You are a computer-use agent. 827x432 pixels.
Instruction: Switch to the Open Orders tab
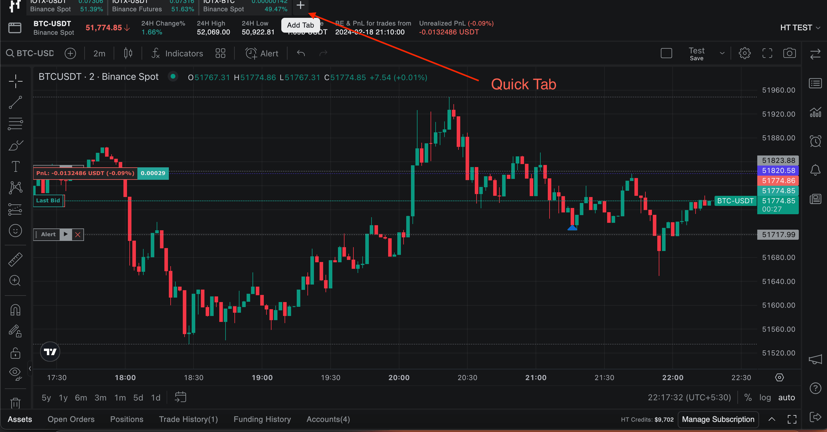pos(71,419)
